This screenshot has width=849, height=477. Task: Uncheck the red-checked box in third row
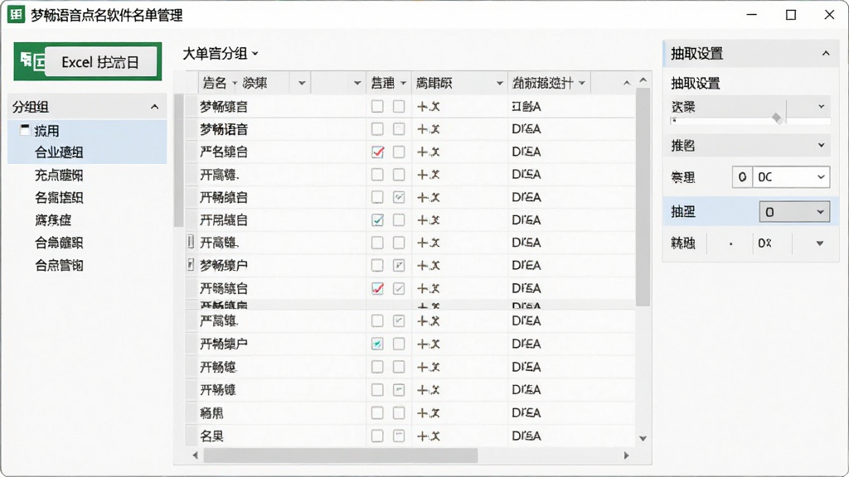pyautogui.click(x=377, y=152)
